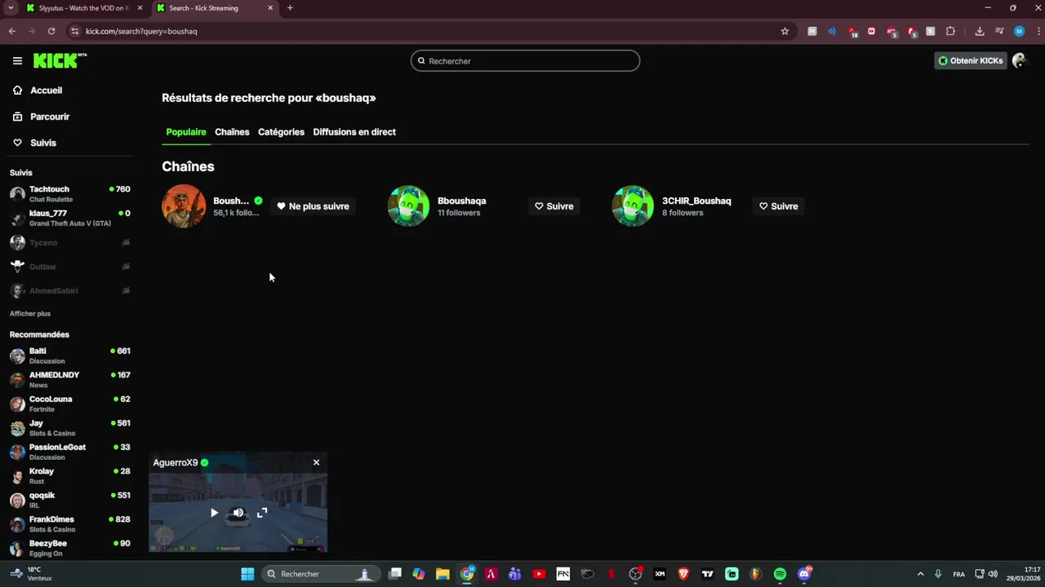Open klaus_777 followed channel
Screen dimensions: 1045x587
click(69, 218)
